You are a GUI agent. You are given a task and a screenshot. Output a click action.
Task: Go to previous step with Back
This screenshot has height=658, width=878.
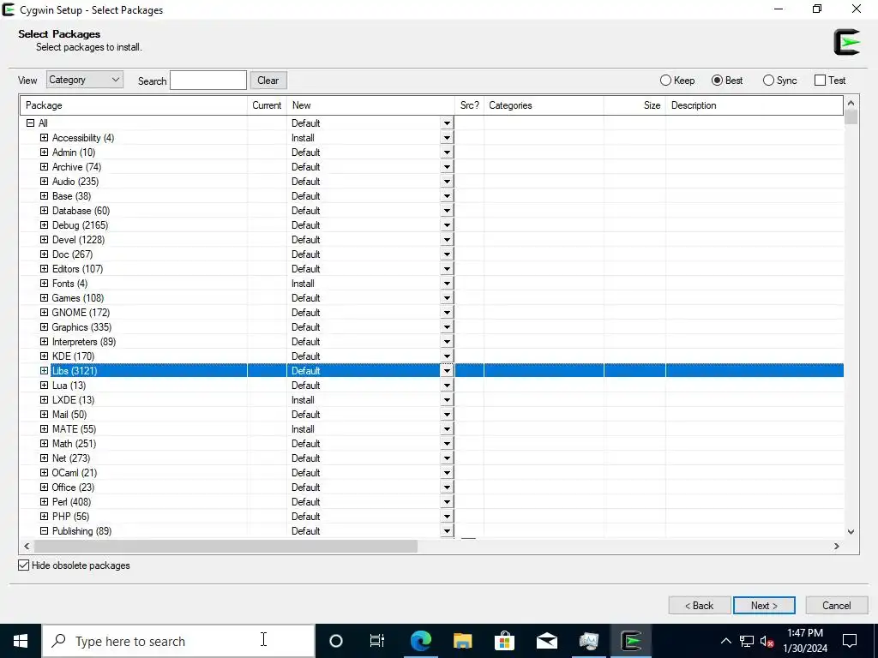click(700, 606)
